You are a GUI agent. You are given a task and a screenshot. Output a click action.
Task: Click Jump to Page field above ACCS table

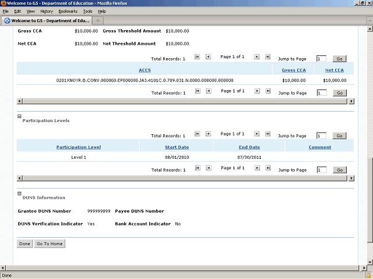[x=321, y=59]
